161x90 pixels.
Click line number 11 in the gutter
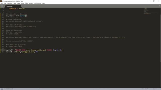pyautogui.click(x=3, y=16)
